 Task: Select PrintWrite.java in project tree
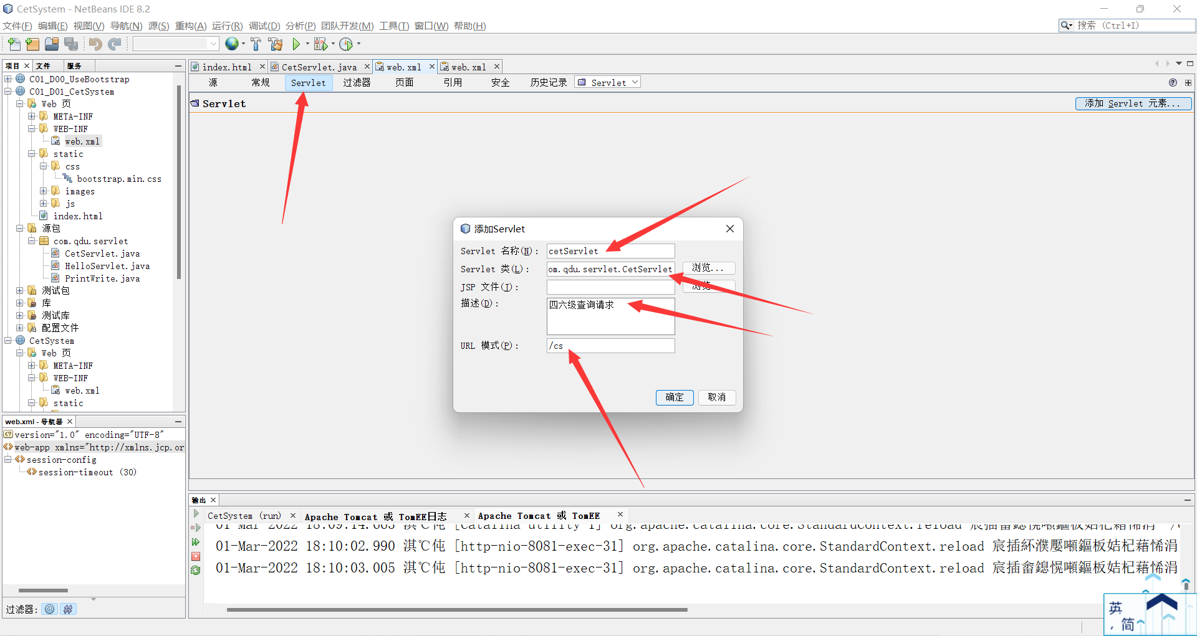(x=102, y=278)
